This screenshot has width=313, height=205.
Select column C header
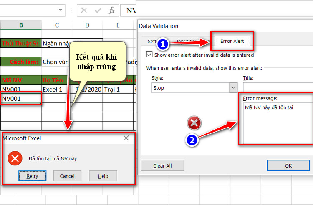[x=57, y=25]
